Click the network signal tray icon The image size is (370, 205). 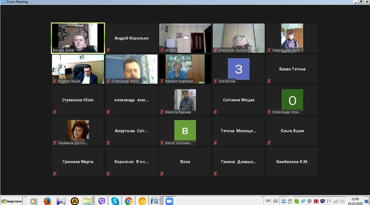(336, 201)
